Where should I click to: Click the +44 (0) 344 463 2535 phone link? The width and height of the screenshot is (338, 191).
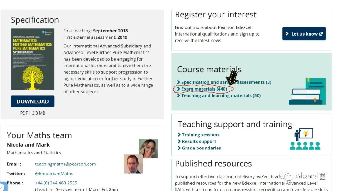[x=56, y=183]
